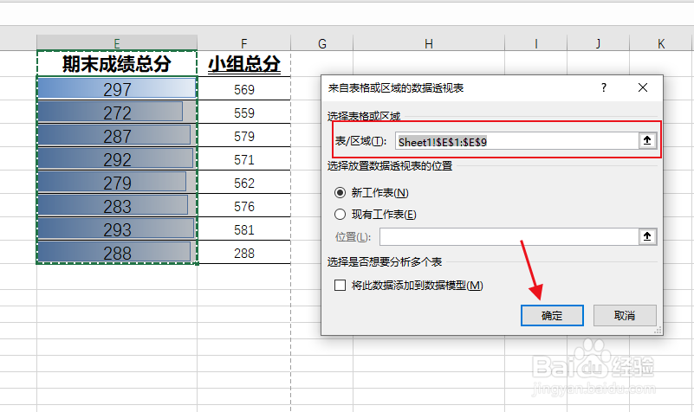Select column F cell containing 288
This screenshot has height=412, width=694.
[243, 253]
